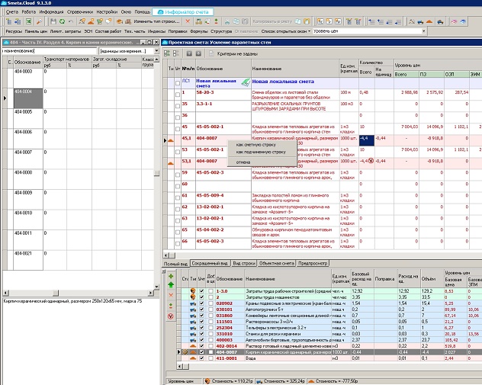This screenshot has width=482, height=385.
Task: Click 'отмена' in the popup menu
Action: click(243, 162)
